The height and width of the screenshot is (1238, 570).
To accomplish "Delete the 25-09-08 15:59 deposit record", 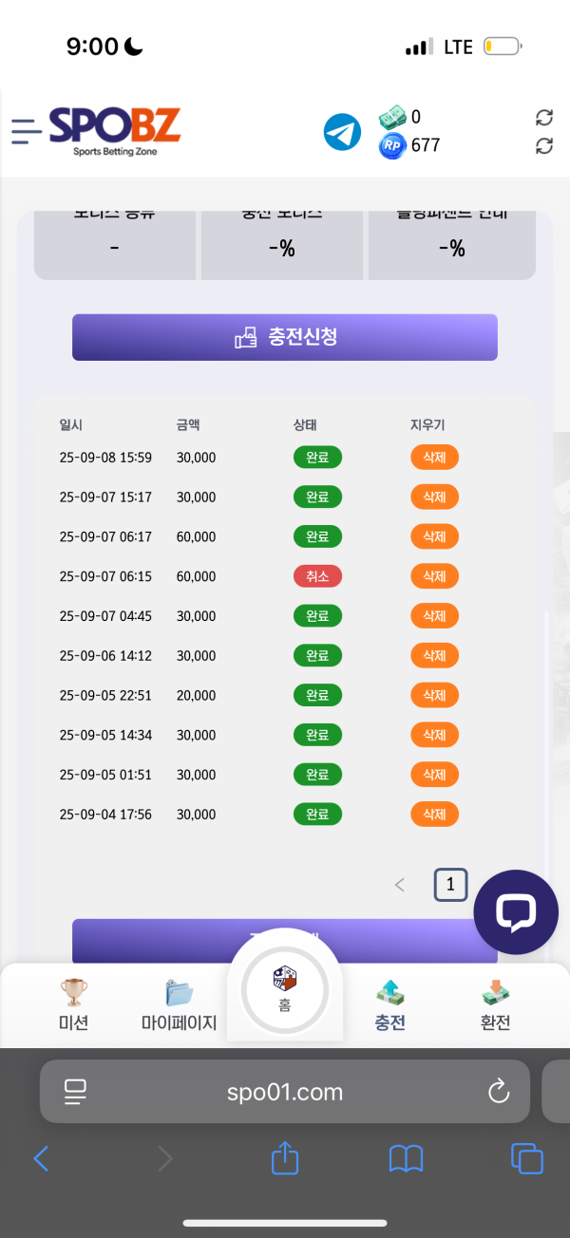I will coord(434,458).
